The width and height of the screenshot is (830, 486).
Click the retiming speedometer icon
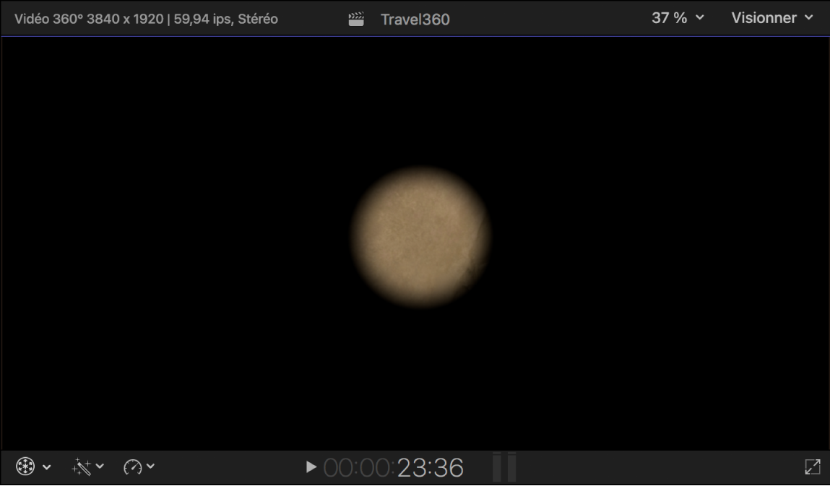tap(134, 466)
